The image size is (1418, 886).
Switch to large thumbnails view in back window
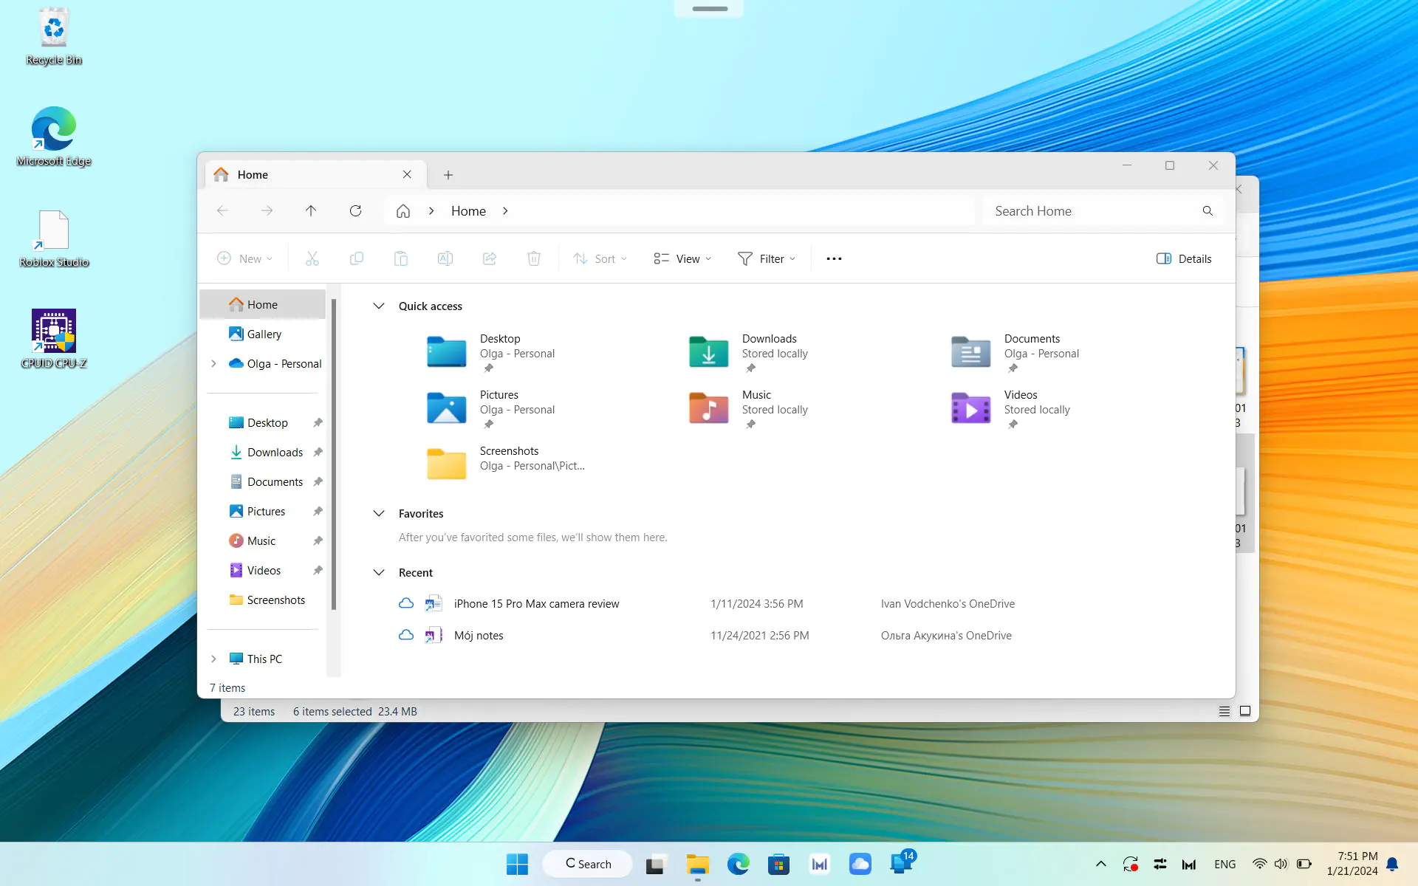[x=1245, y=711]
